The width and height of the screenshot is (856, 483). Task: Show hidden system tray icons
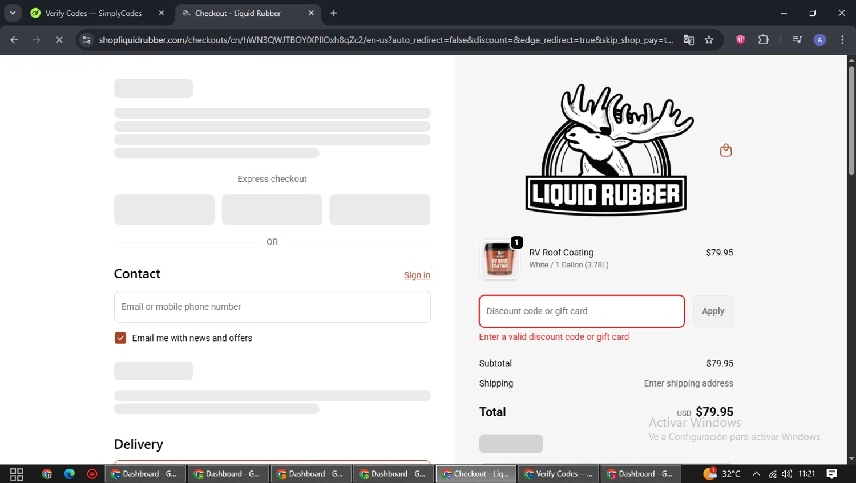[x=756, y=474]
